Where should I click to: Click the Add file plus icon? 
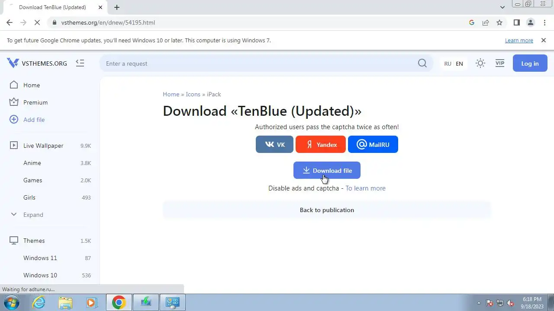(x=14, y=119)
